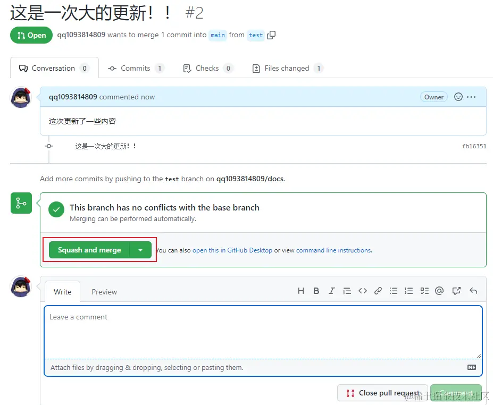Switch to the Preview tab
The width and height of the screenshot is (493, 405).
tap(104, 291)
